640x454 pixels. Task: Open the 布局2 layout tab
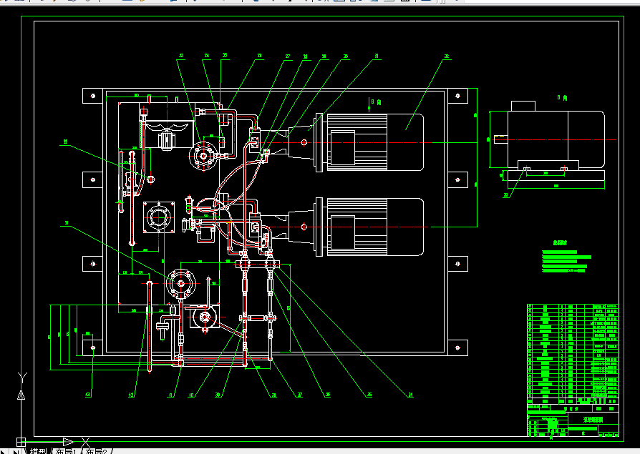[x=97, y=451]
